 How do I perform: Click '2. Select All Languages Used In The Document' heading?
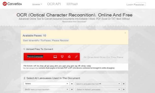(x=52, y=78)
